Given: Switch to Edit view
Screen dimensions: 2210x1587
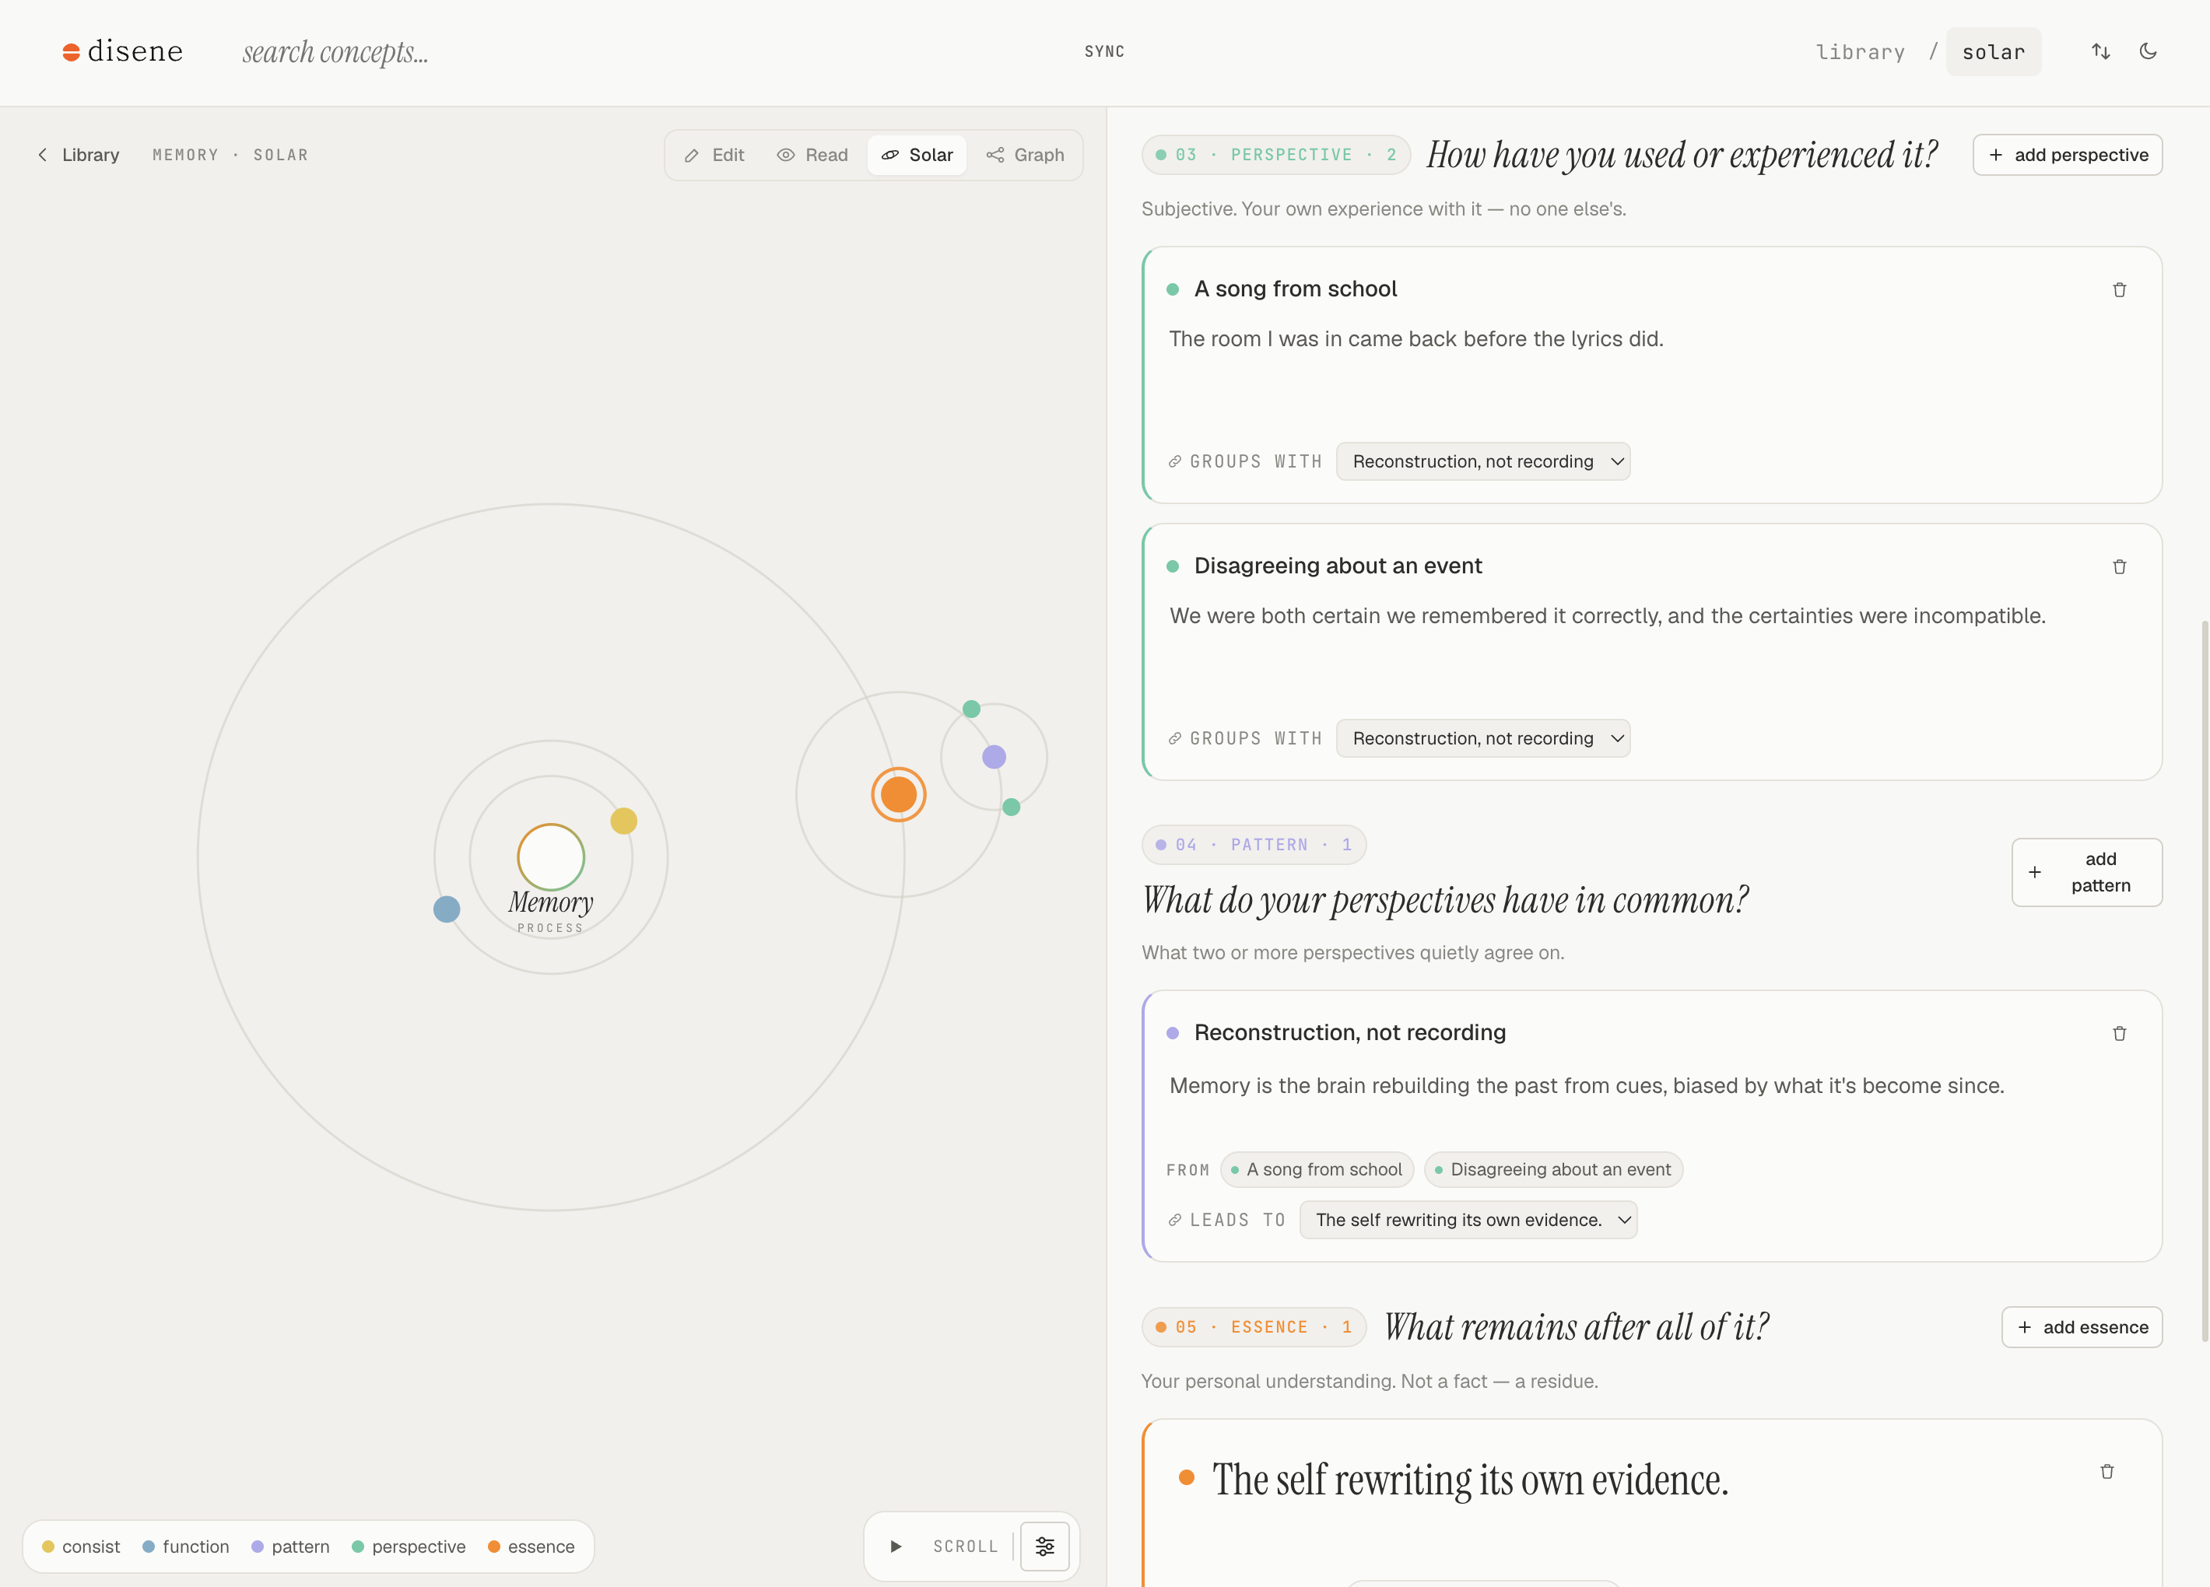Looking at the screenshot, I should tap(714, 155).
